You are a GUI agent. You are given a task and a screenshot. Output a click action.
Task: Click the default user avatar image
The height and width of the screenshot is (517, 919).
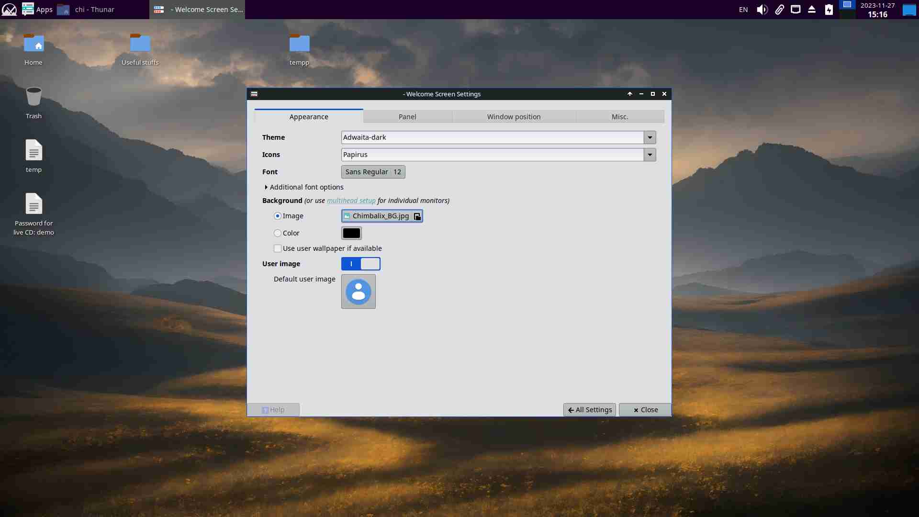pos(358,292)
